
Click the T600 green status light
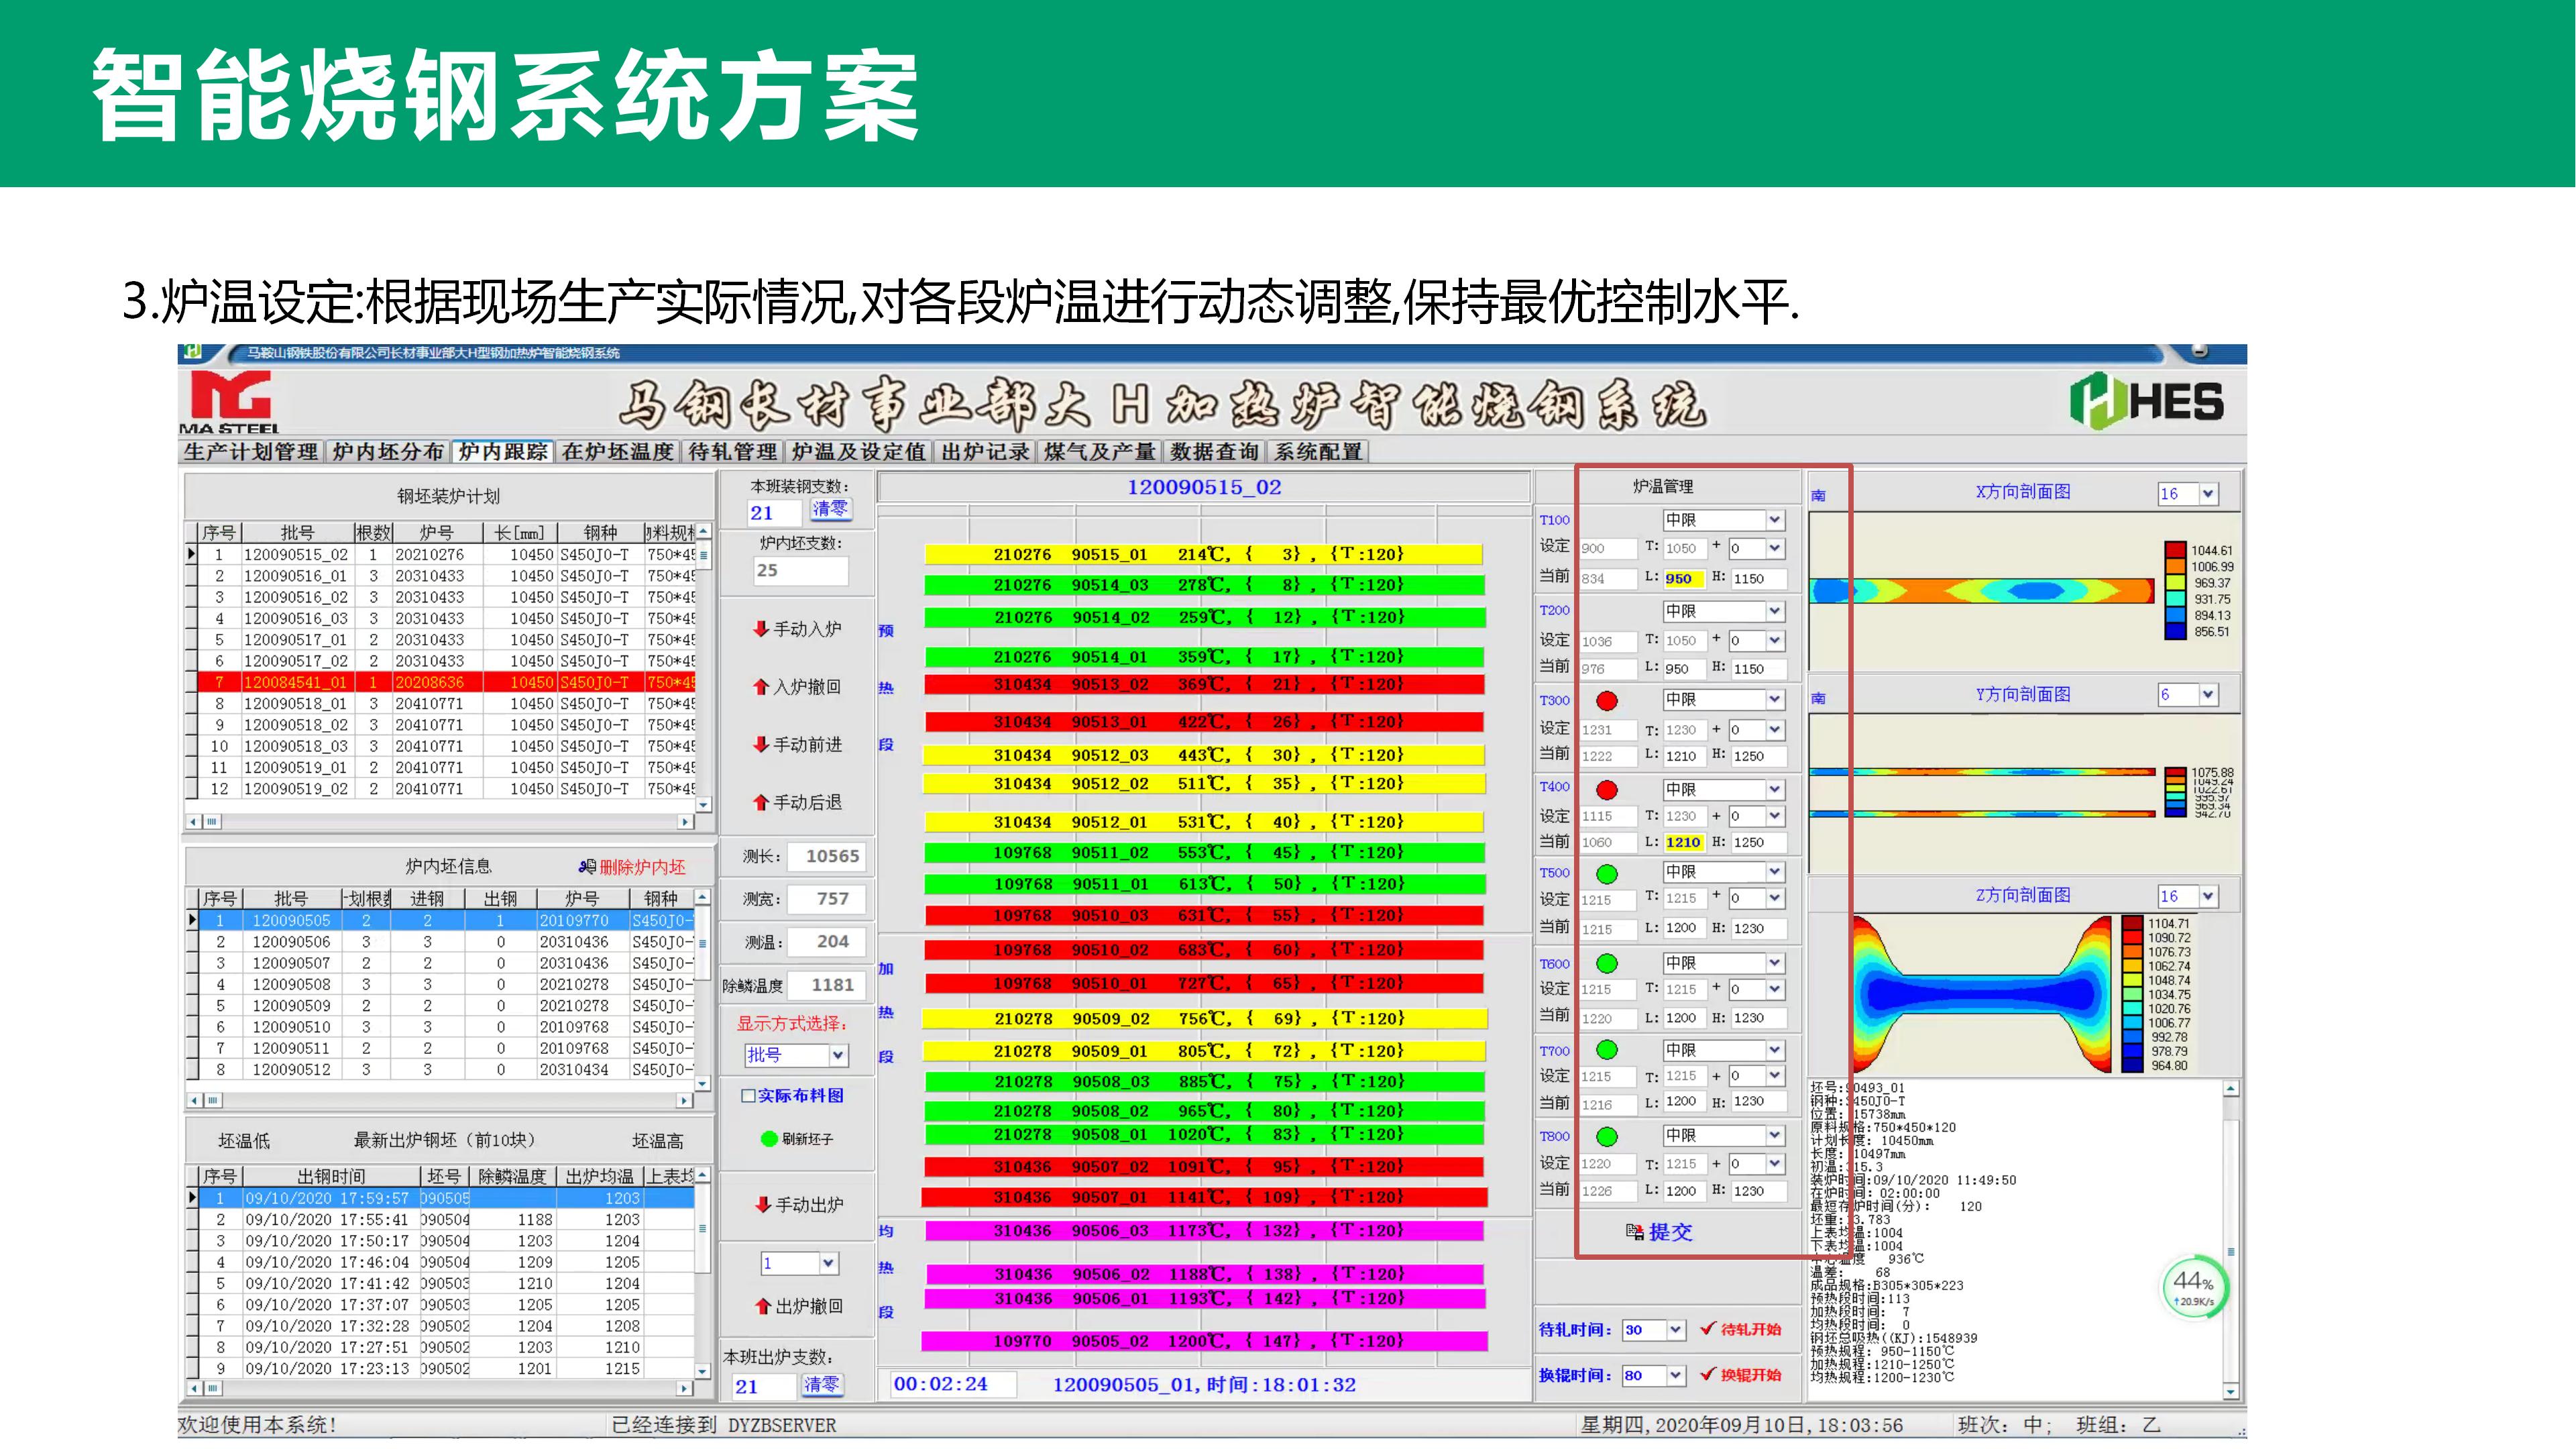click(x=1607, y=963)
